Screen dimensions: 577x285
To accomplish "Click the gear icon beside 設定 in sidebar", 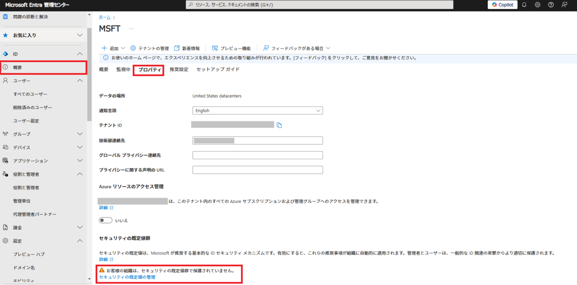I will (5, 241).
